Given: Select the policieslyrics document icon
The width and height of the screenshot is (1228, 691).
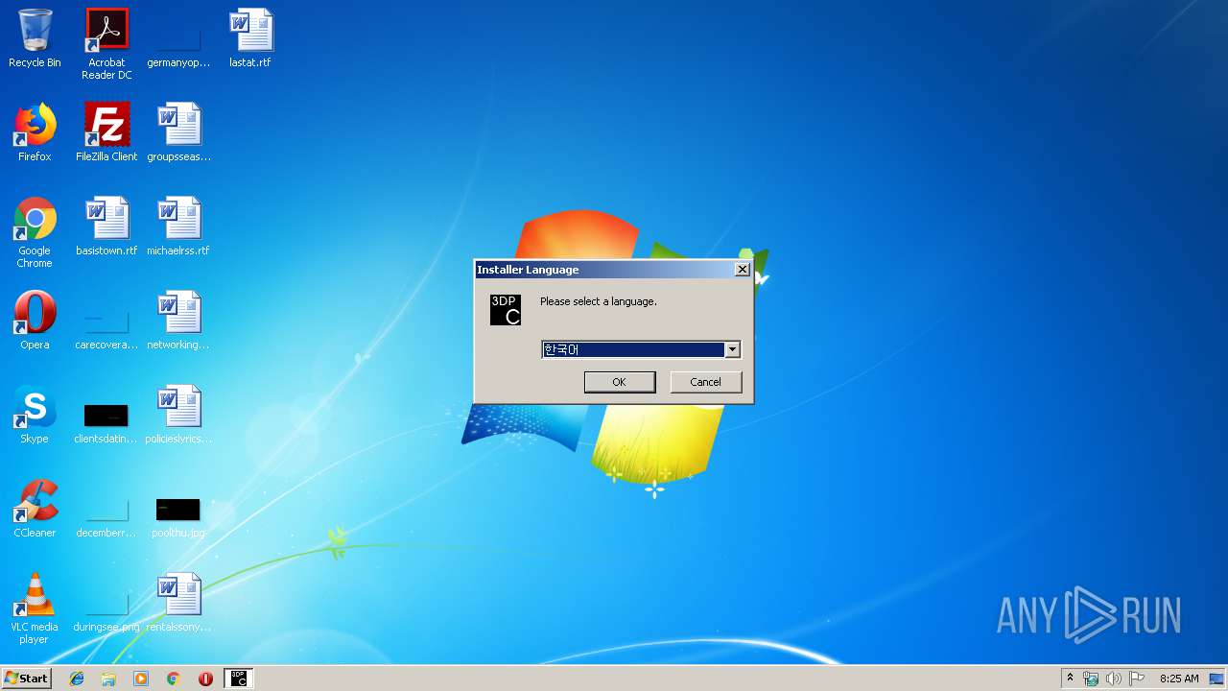Looking at the screenshot, I should [x=178, y=415].
